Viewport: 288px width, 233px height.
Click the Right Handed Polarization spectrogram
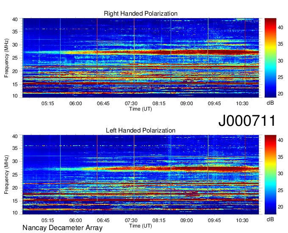(141, 58)
